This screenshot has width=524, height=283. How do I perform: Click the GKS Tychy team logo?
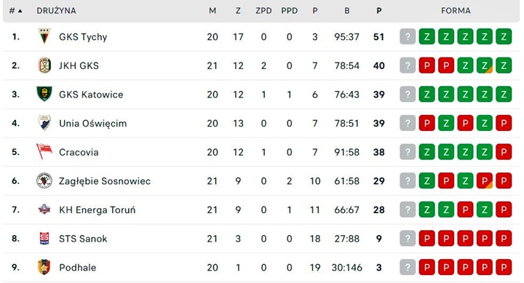point(44,36)
